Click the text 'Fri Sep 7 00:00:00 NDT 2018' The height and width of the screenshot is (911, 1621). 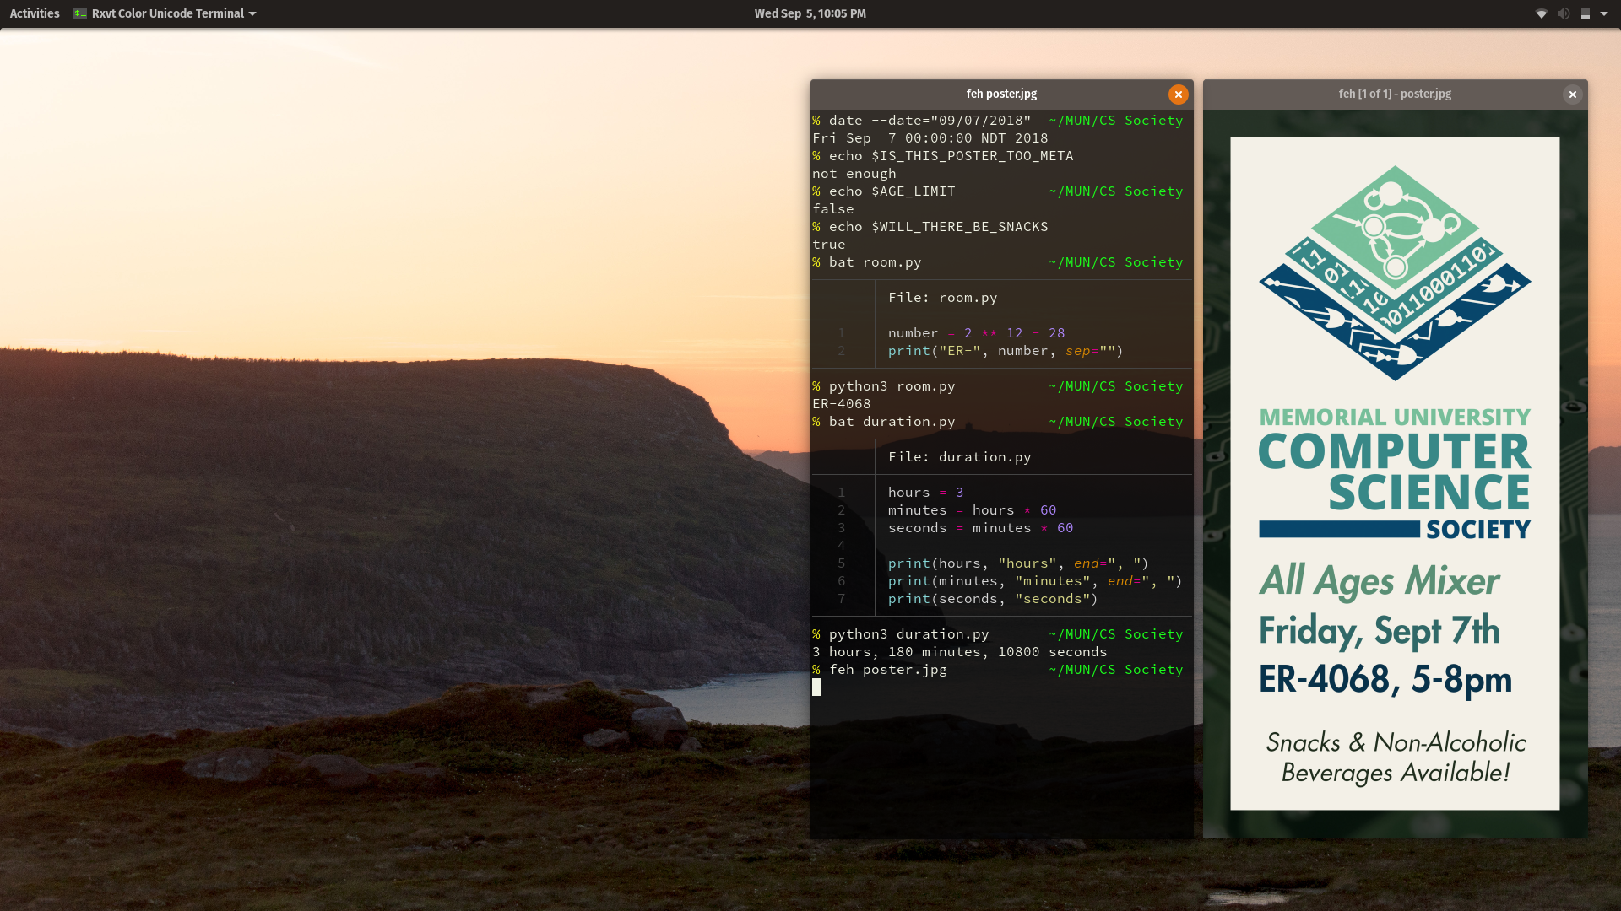tap(930, 138)
